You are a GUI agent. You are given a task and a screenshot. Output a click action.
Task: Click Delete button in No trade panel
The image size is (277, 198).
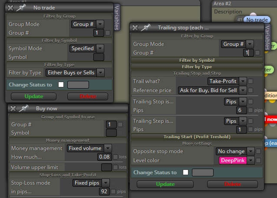(88, 96)
